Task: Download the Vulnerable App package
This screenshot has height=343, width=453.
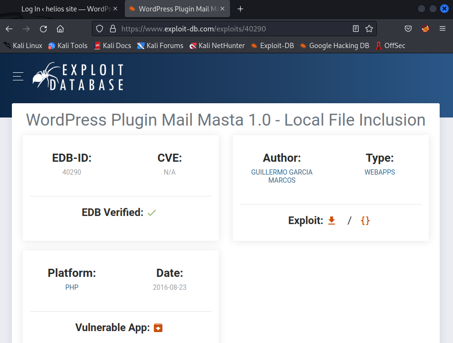Action: [158, 327]
